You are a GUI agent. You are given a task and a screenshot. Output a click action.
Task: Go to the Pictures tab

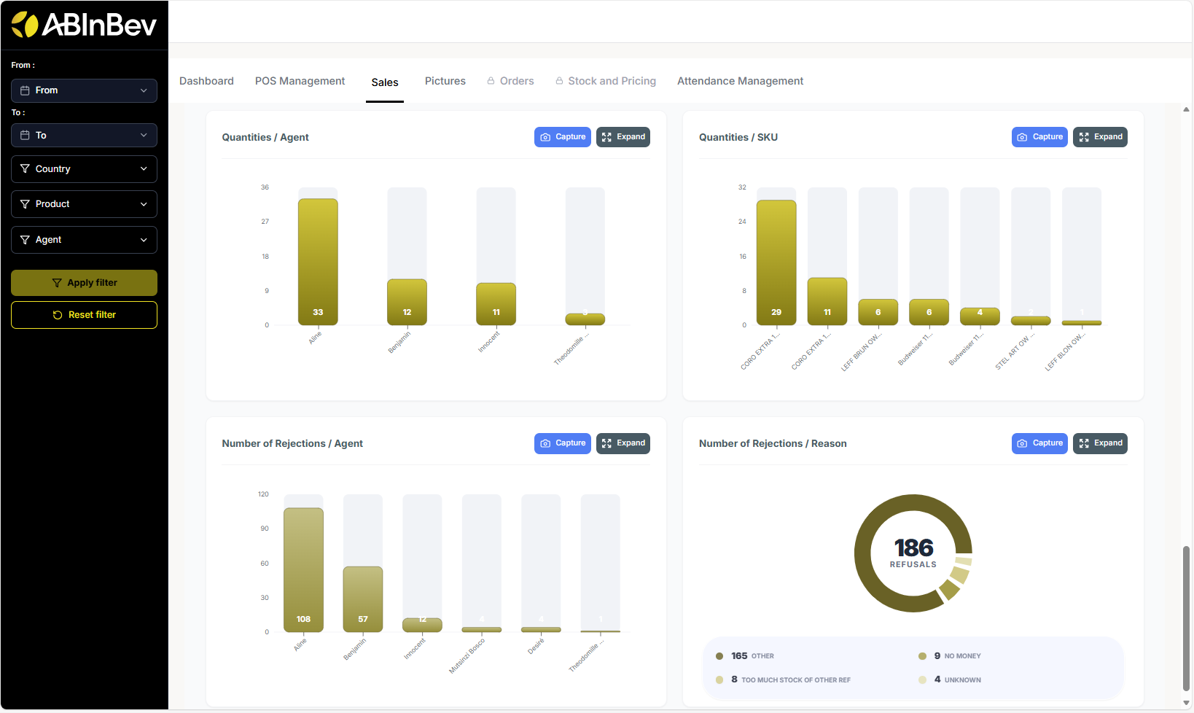coord(445,81)
